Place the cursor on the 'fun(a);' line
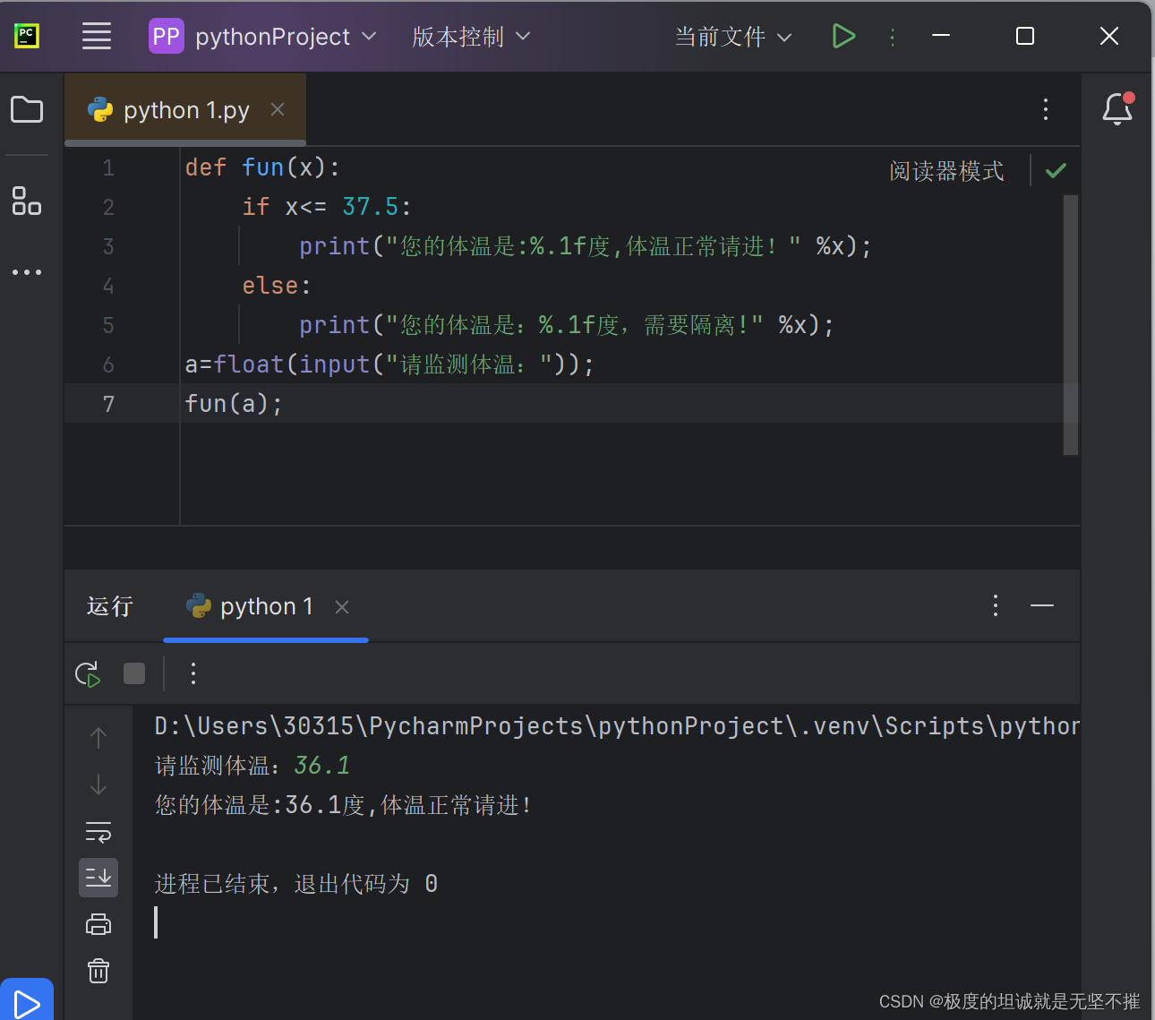Image resolution: width=1155 pixels, height=1020 pixels. [x=234, y=404]
